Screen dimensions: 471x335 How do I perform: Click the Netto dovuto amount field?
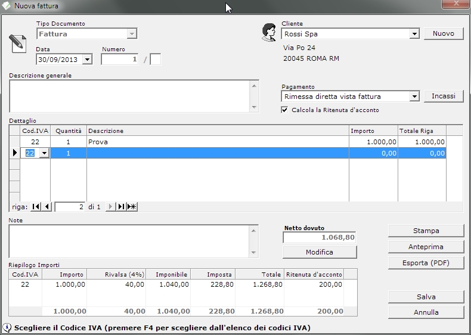coord(320,237)
